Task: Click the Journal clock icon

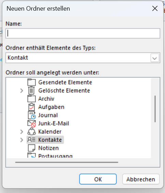Action: point(32,115)
